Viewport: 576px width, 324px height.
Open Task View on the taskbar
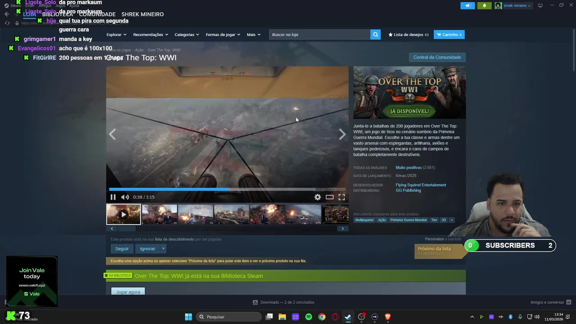[269, 317]
